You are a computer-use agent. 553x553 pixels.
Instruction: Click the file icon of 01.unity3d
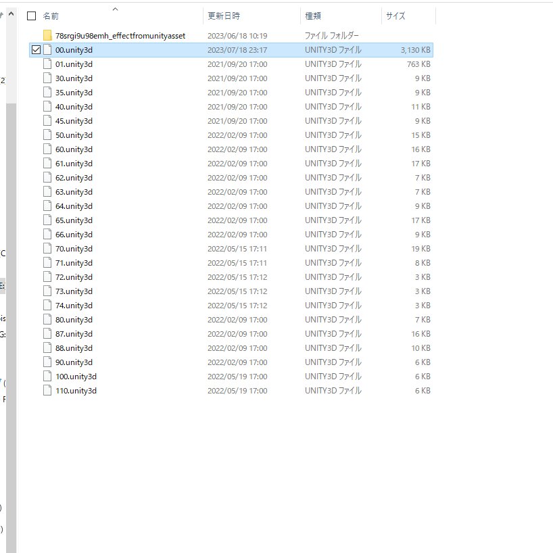pos(47,64)
